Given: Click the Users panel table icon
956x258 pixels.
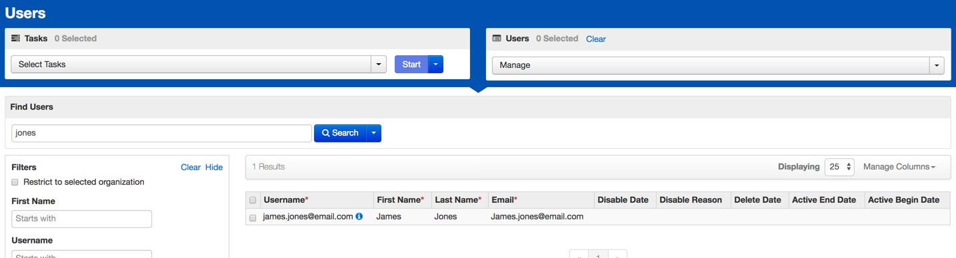Looking at the screenshot, I should click(x=497, y=39).
